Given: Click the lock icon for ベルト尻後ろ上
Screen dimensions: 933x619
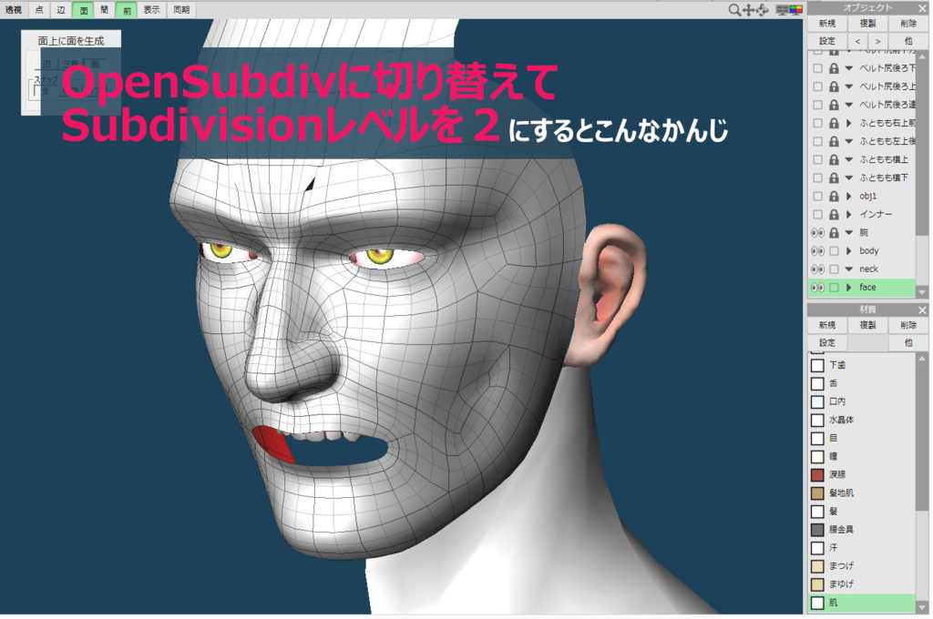Looking at the screenshot, I should (835, 86).
